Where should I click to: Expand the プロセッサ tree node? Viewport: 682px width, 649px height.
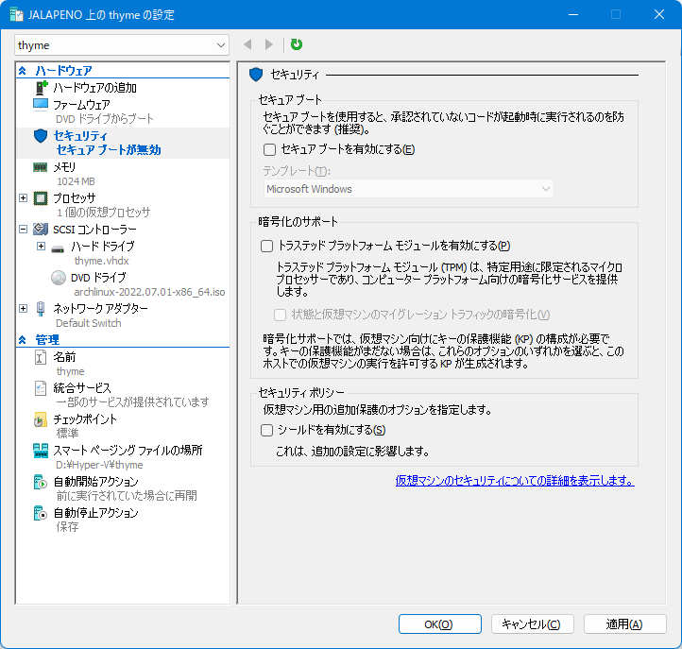point(23,198)
